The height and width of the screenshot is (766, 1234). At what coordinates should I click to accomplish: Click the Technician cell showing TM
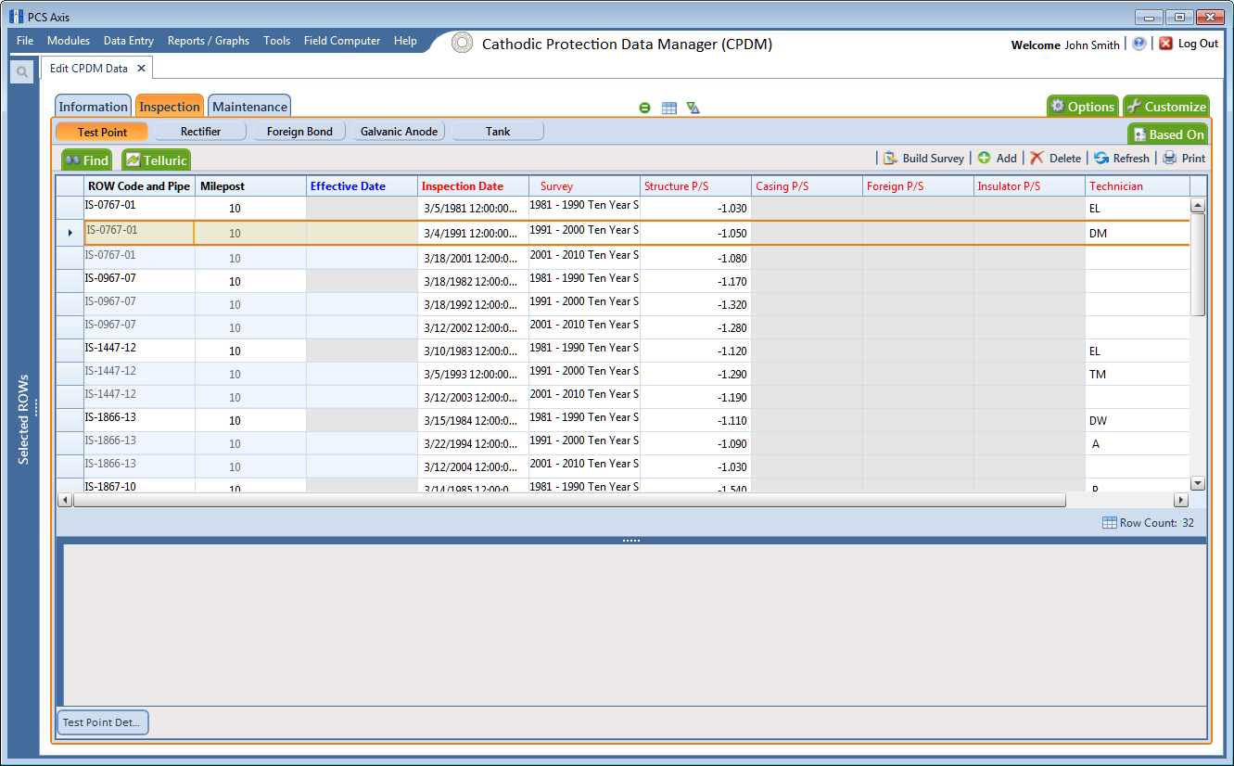(1138, 374)
